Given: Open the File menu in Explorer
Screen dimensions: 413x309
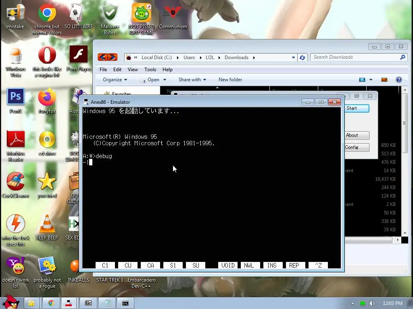Looking at the screenshot, I should 103,70.
